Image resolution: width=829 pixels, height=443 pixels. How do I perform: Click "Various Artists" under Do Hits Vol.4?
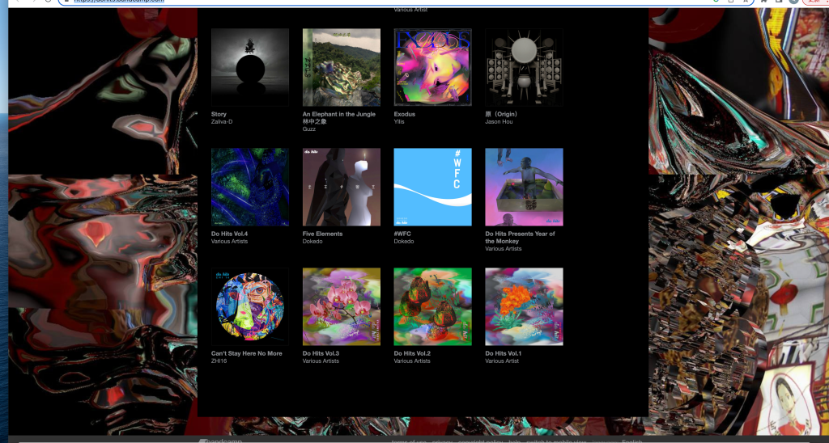[x=229, y=241]
